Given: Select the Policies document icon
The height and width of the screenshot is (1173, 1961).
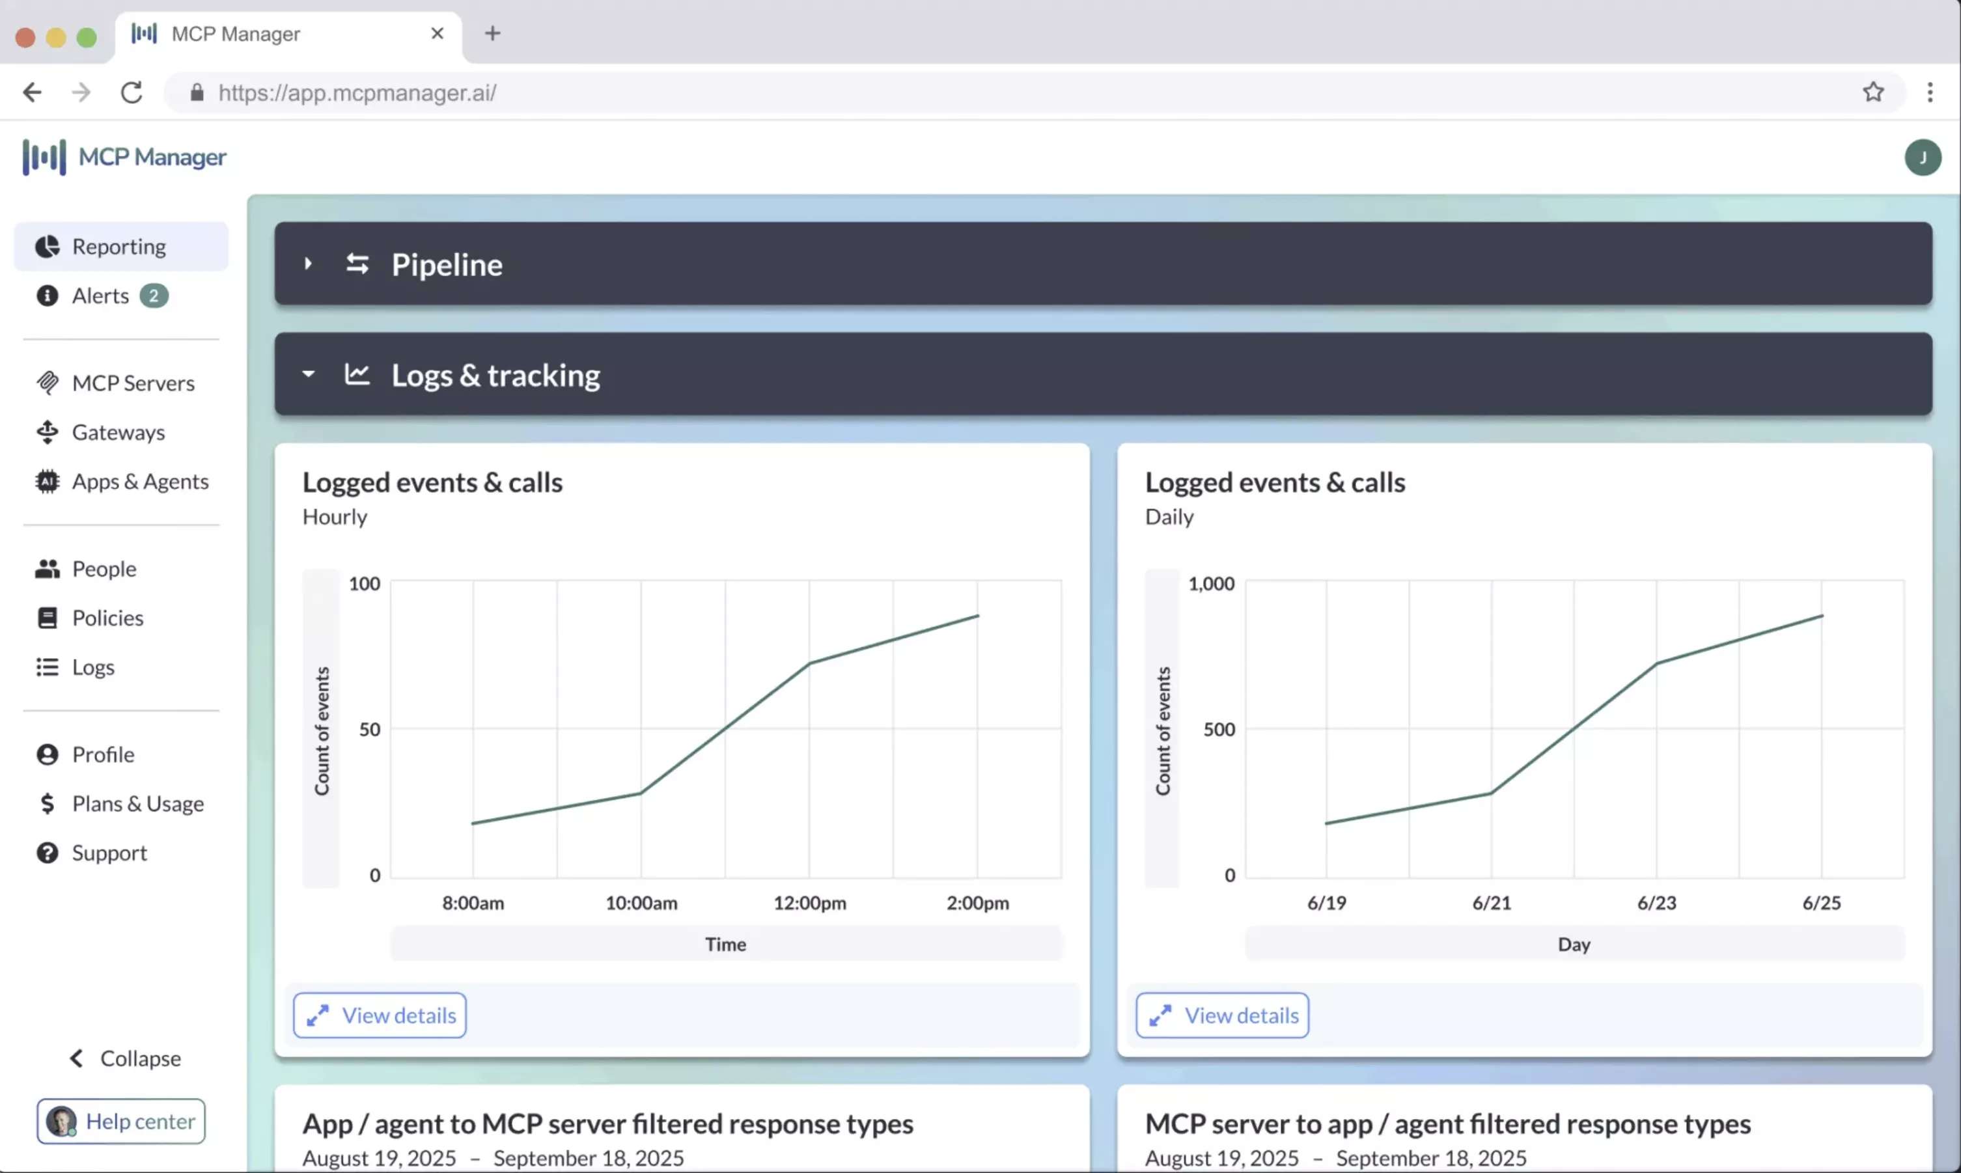Looking at the screenshot, I should (x=48, y=617).
